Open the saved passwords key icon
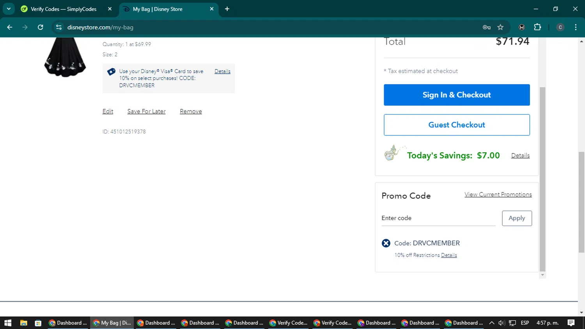Viewport: 585px width, 329px height. (x=486, y=27)
